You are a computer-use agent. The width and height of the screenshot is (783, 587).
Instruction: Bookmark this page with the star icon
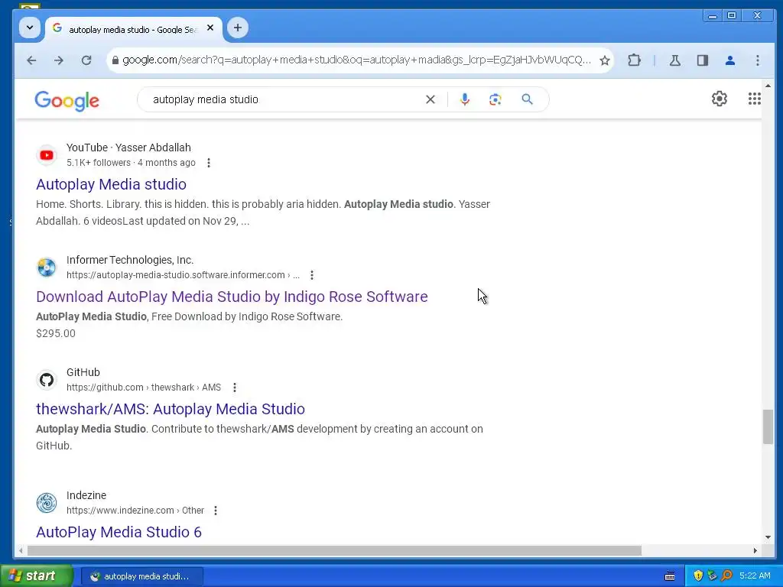[605, 60]
